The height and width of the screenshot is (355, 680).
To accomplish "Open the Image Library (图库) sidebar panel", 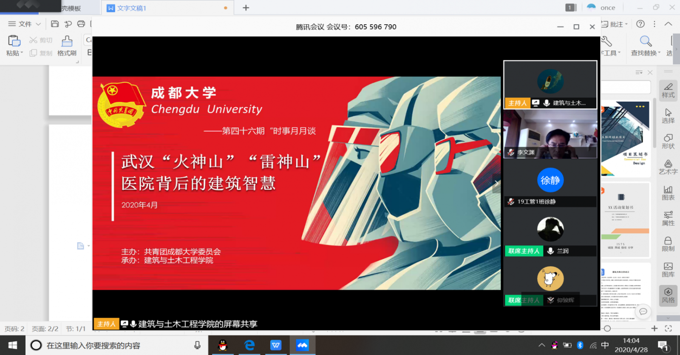I will coord(668,270).
